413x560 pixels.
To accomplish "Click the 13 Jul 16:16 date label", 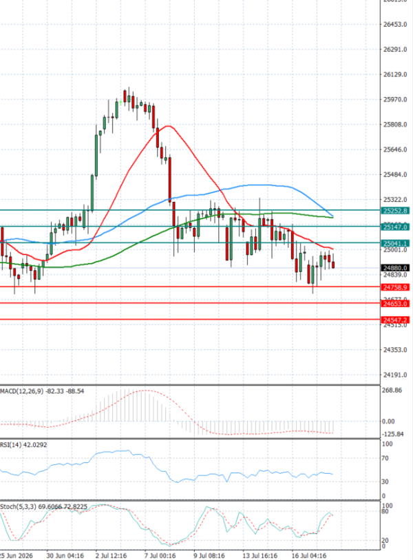I will (x=260, y=555).
